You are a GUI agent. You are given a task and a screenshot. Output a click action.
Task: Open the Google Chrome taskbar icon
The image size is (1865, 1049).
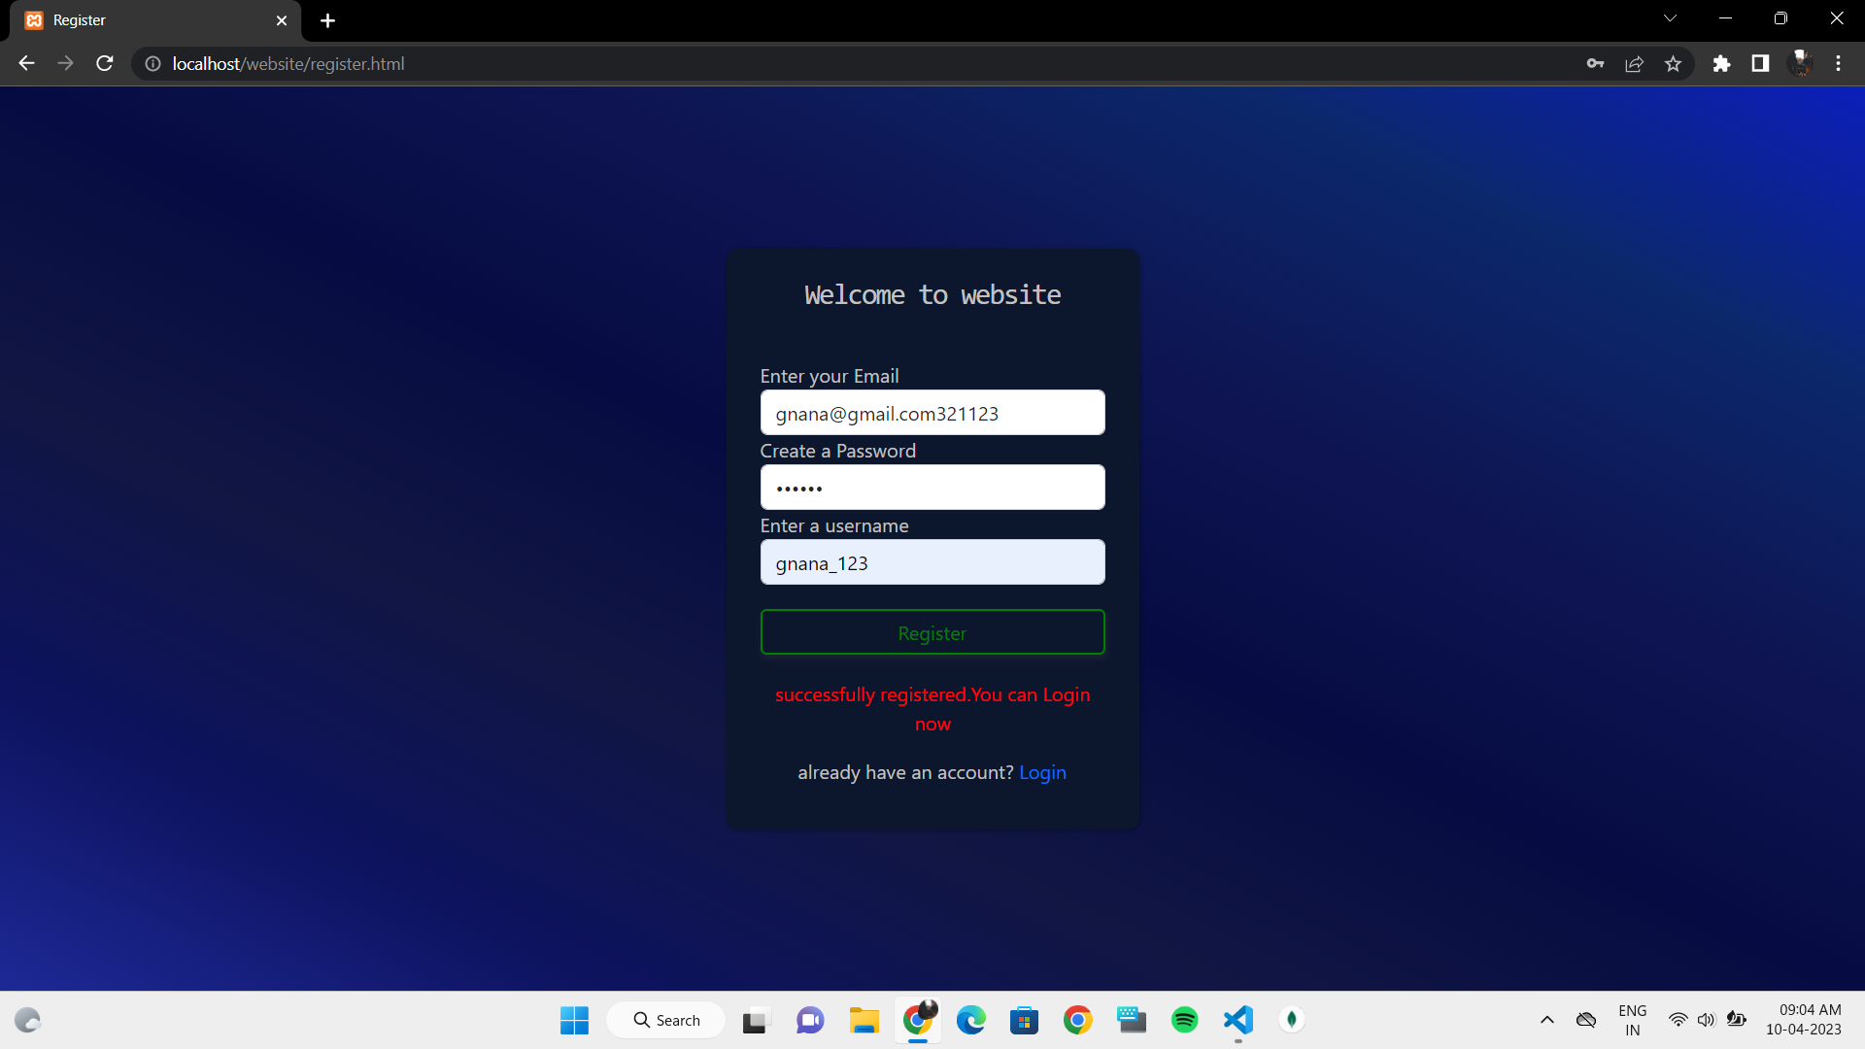click(x=1077, y=1020)
